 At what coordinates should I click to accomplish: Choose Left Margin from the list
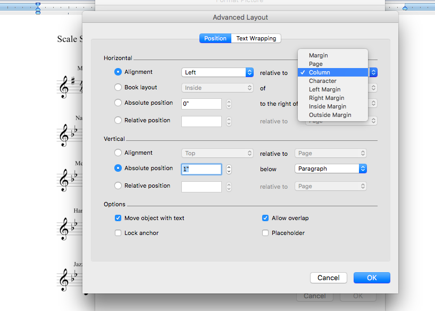[x=324, y=89]
